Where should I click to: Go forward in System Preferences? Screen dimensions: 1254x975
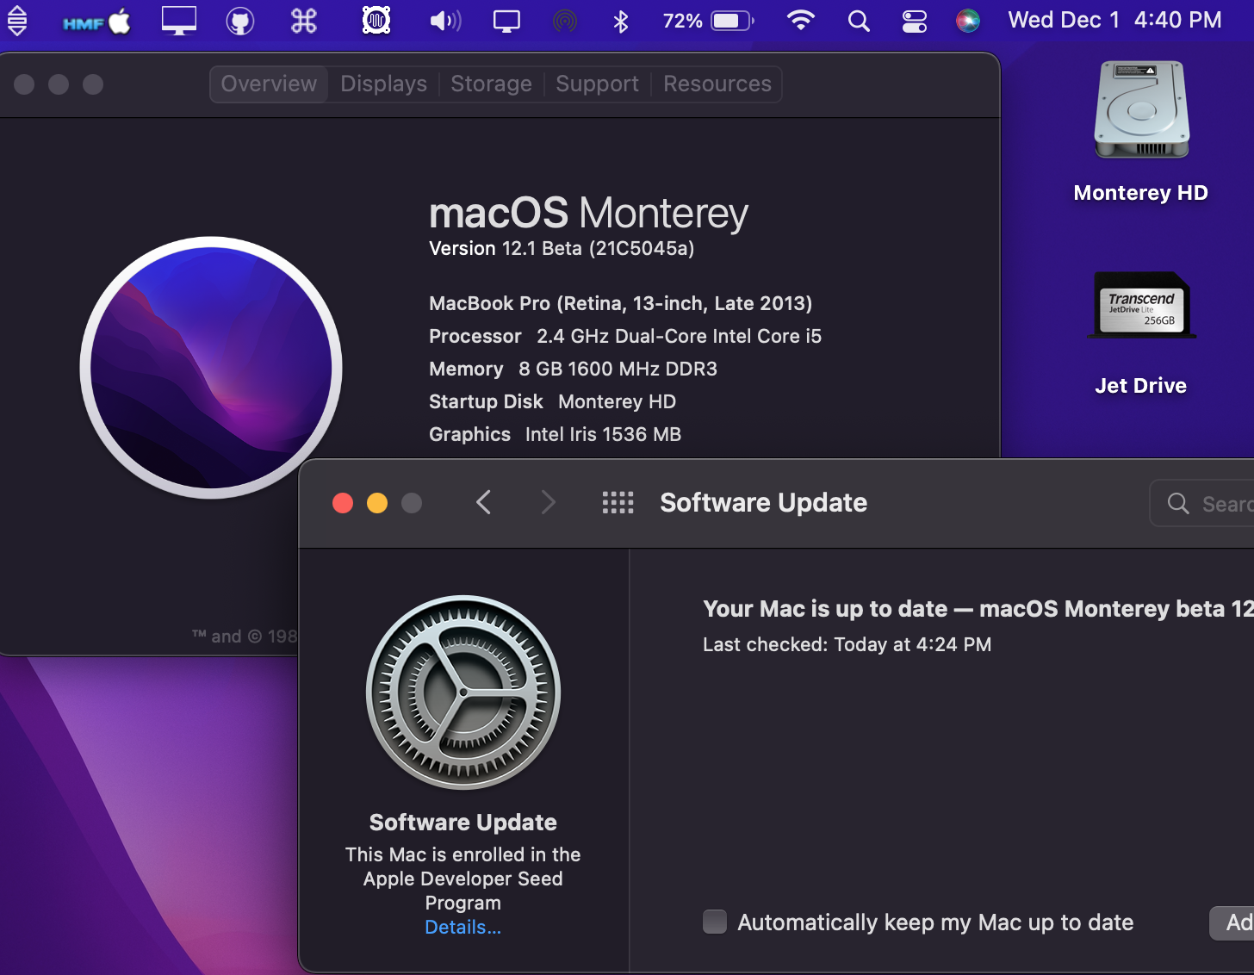[x=548, y=502]
